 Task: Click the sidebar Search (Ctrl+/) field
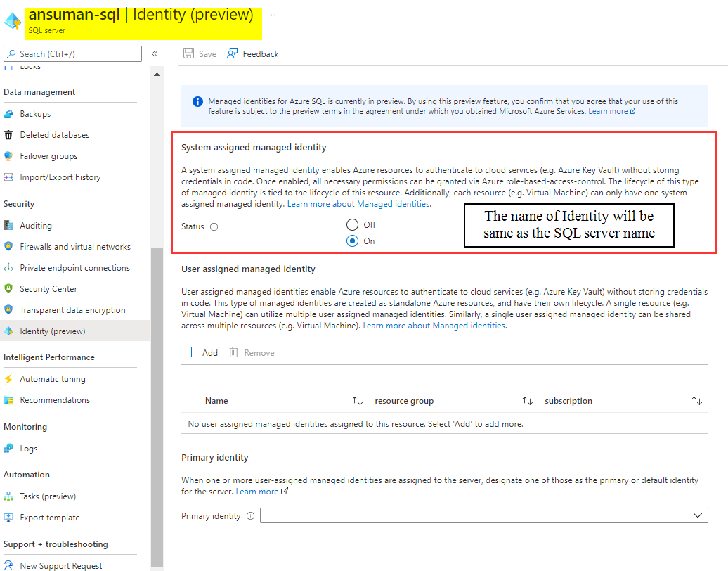point(73,54)
